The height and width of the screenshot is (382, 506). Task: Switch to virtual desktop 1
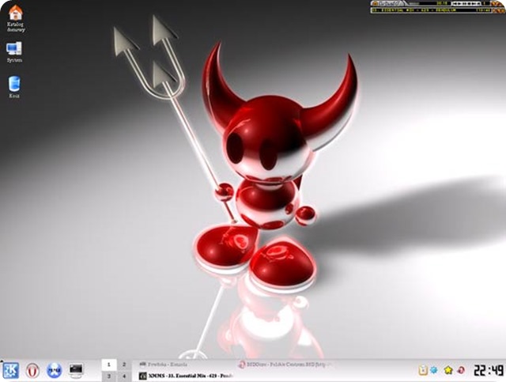pyautogui.click(x=109, y=365)
